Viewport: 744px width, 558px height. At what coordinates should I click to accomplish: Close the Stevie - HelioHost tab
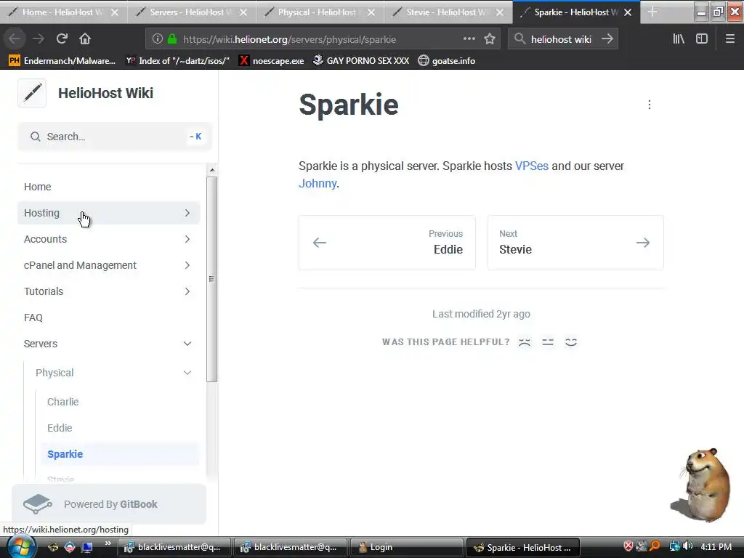tap(500, 12)
